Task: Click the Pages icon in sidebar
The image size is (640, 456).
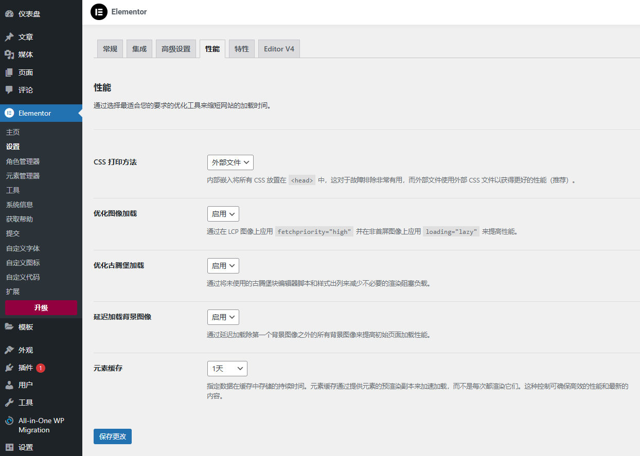Action: 9,72
